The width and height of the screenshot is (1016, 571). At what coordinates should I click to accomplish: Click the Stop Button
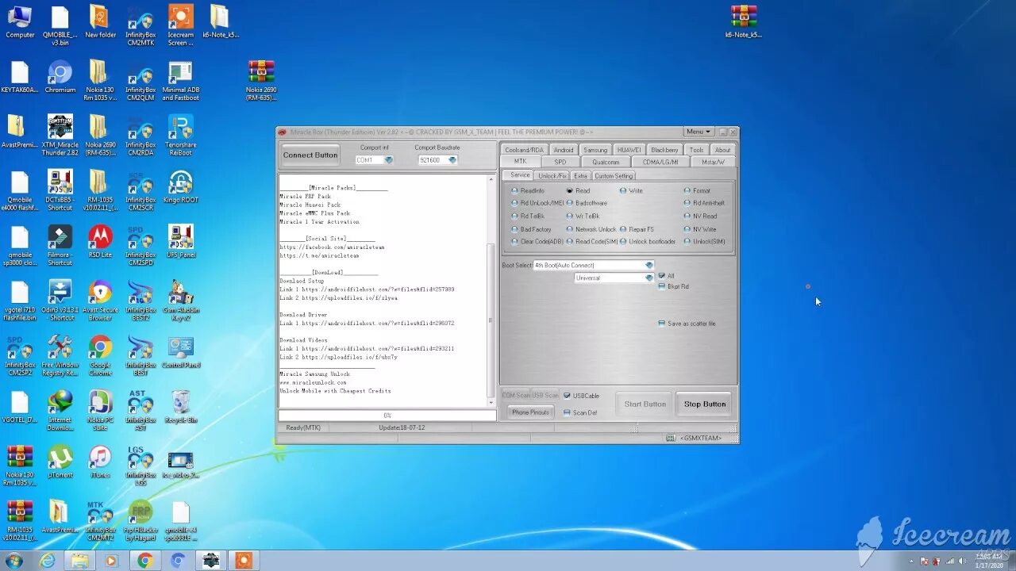(705, 404)
